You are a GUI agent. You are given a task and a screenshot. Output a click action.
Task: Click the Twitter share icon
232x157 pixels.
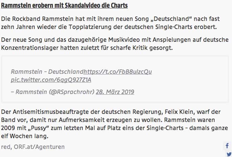pos(228,154)
